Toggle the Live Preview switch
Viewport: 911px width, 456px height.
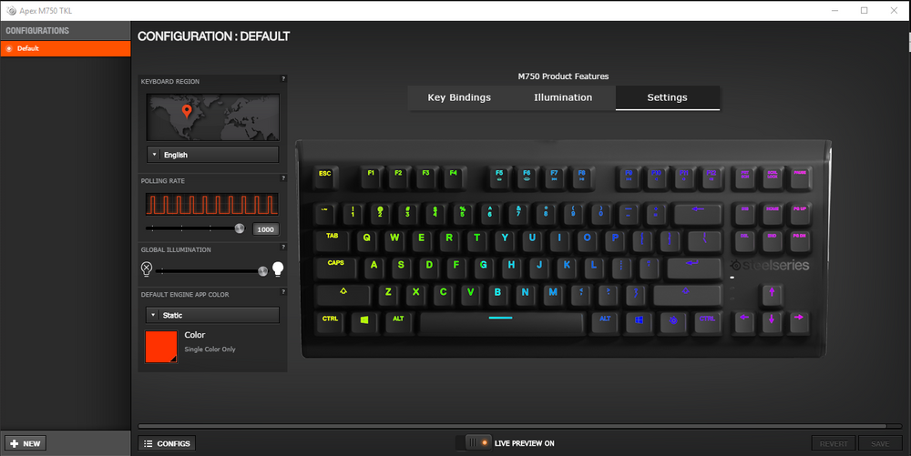click(474, 442)
